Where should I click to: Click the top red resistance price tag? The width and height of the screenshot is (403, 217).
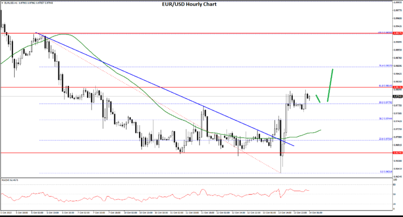pyautogui.click(x=397, y=33)
